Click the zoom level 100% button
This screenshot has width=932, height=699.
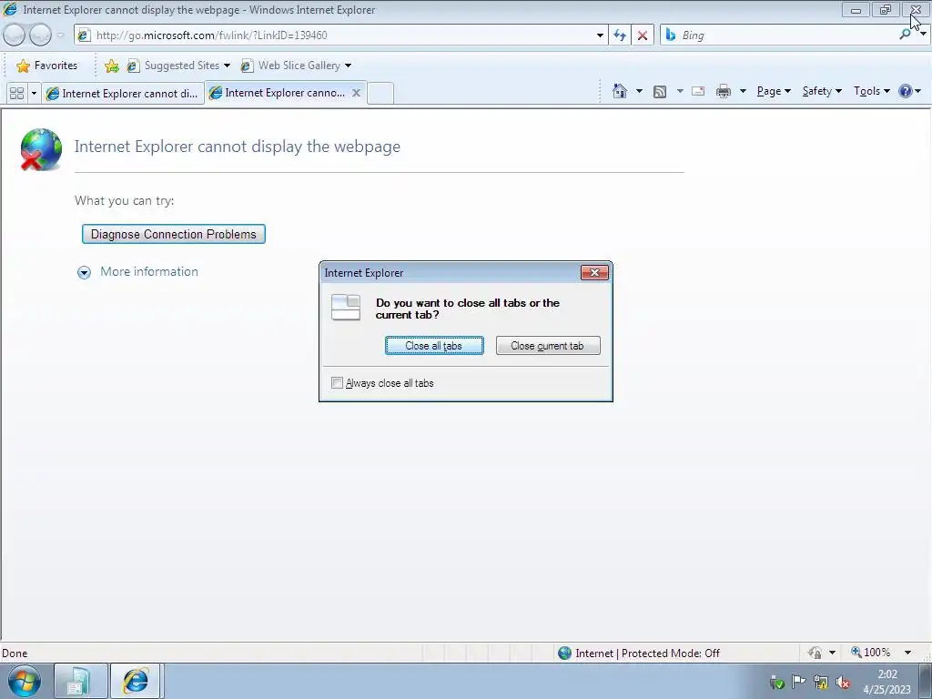[871, 653]
